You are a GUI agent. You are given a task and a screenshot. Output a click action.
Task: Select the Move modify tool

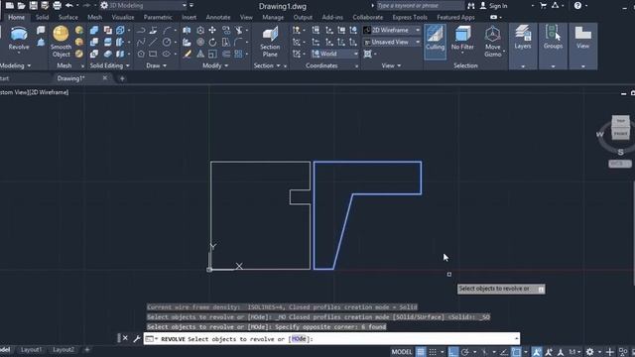coord(212,30)
